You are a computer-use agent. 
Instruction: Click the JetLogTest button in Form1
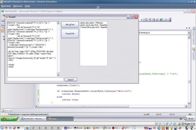[x=70, y=25]
